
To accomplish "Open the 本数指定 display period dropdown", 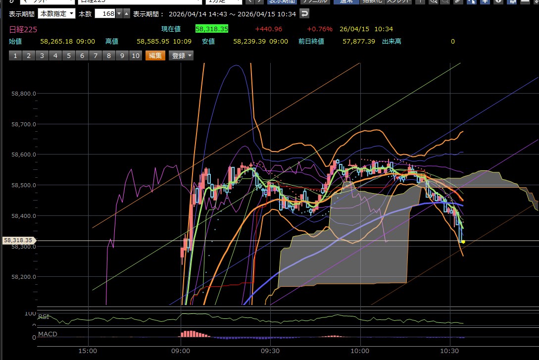I will (57, 13).
